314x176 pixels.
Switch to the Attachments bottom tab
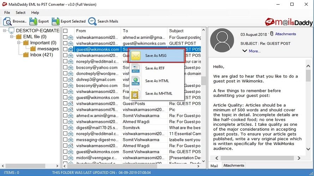[x=234, y=165]
